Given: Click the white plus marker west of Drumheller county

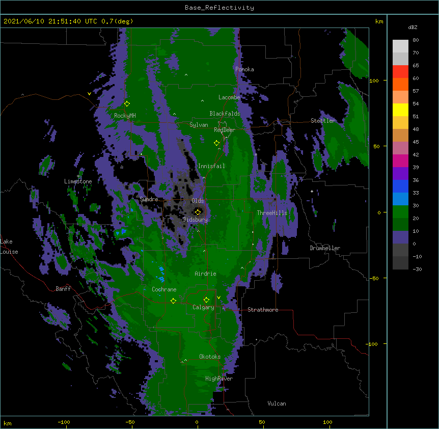Looking at the screenshot, I should tap(312, 191).
